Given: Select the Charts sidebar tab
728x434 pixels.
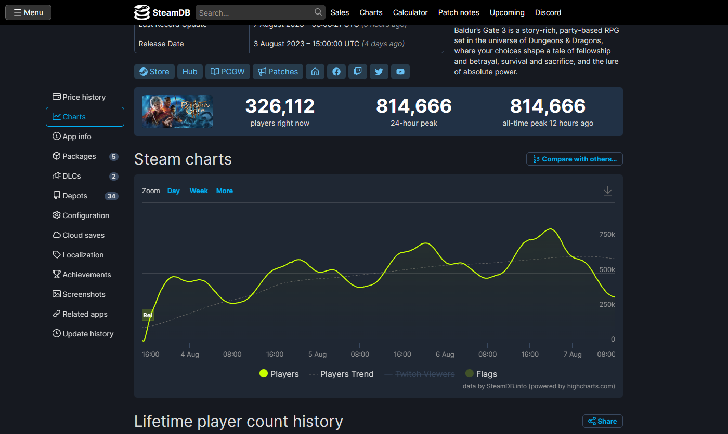Looking at the screenshot, I should [85, 117].
